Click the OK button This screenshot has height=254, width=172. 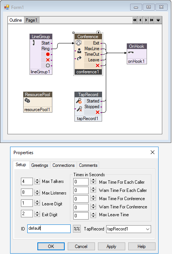pyautogui.click(x=51, y=247)
